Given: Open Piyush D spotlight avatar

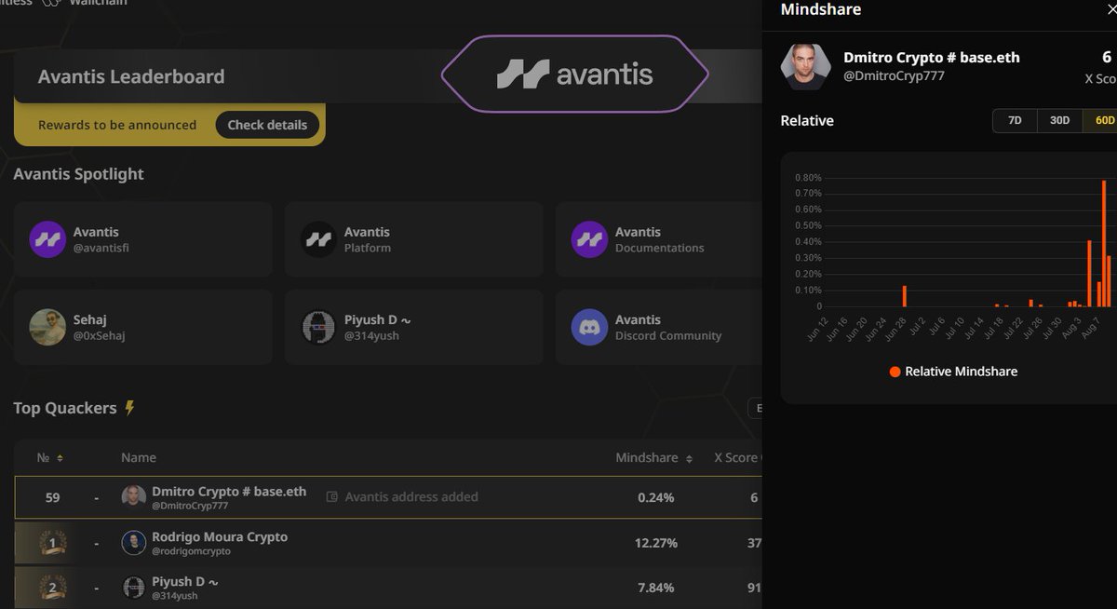Looking at the screenshot, I should (x=318, y=327).
